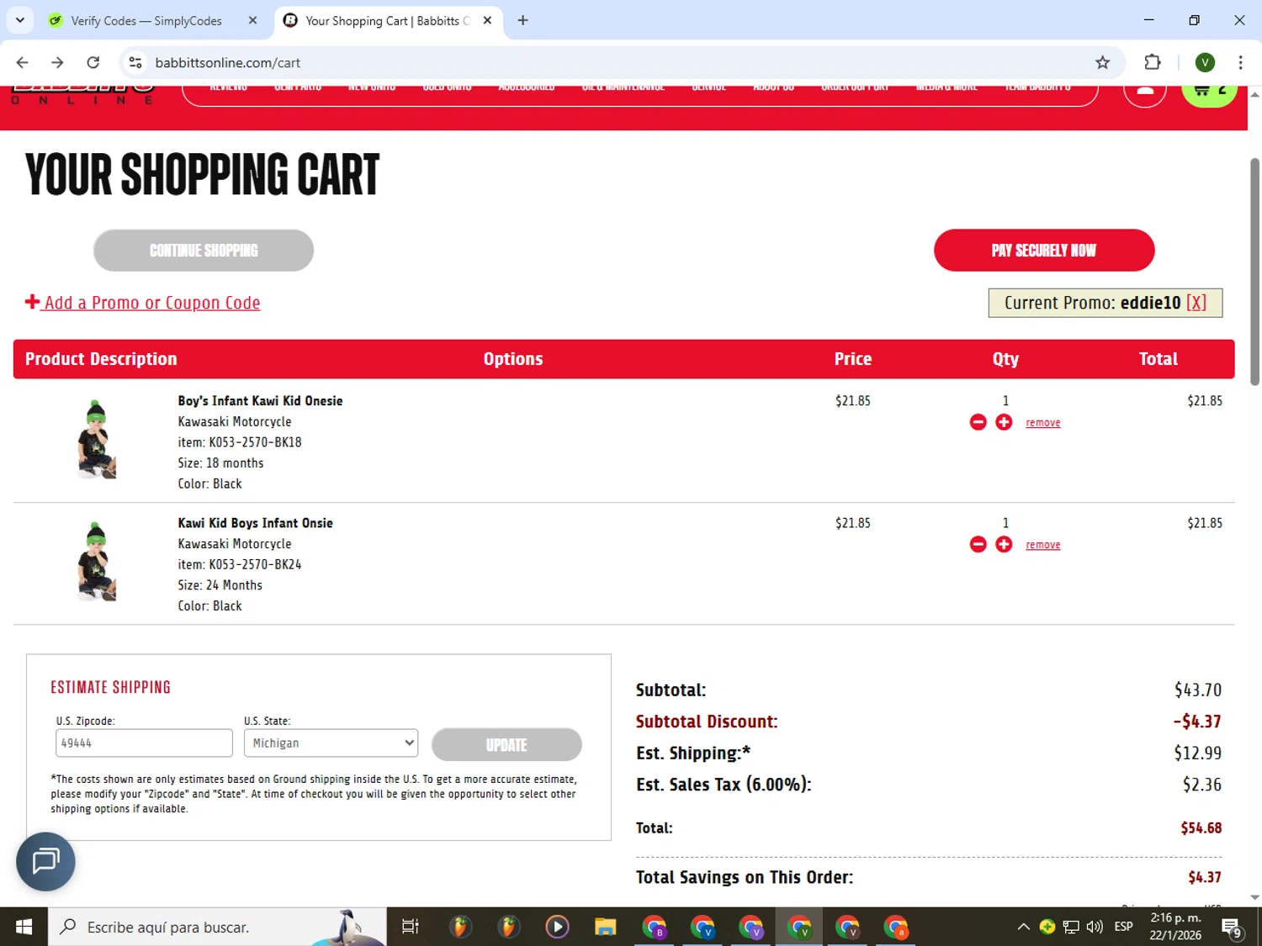
Task: Switch the ESP keyboard language indicator
Action: pos(1123,927)
